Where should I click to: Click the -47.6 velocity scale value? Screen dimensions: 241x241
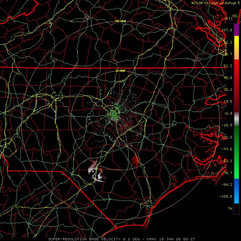(x=227, y=149)
